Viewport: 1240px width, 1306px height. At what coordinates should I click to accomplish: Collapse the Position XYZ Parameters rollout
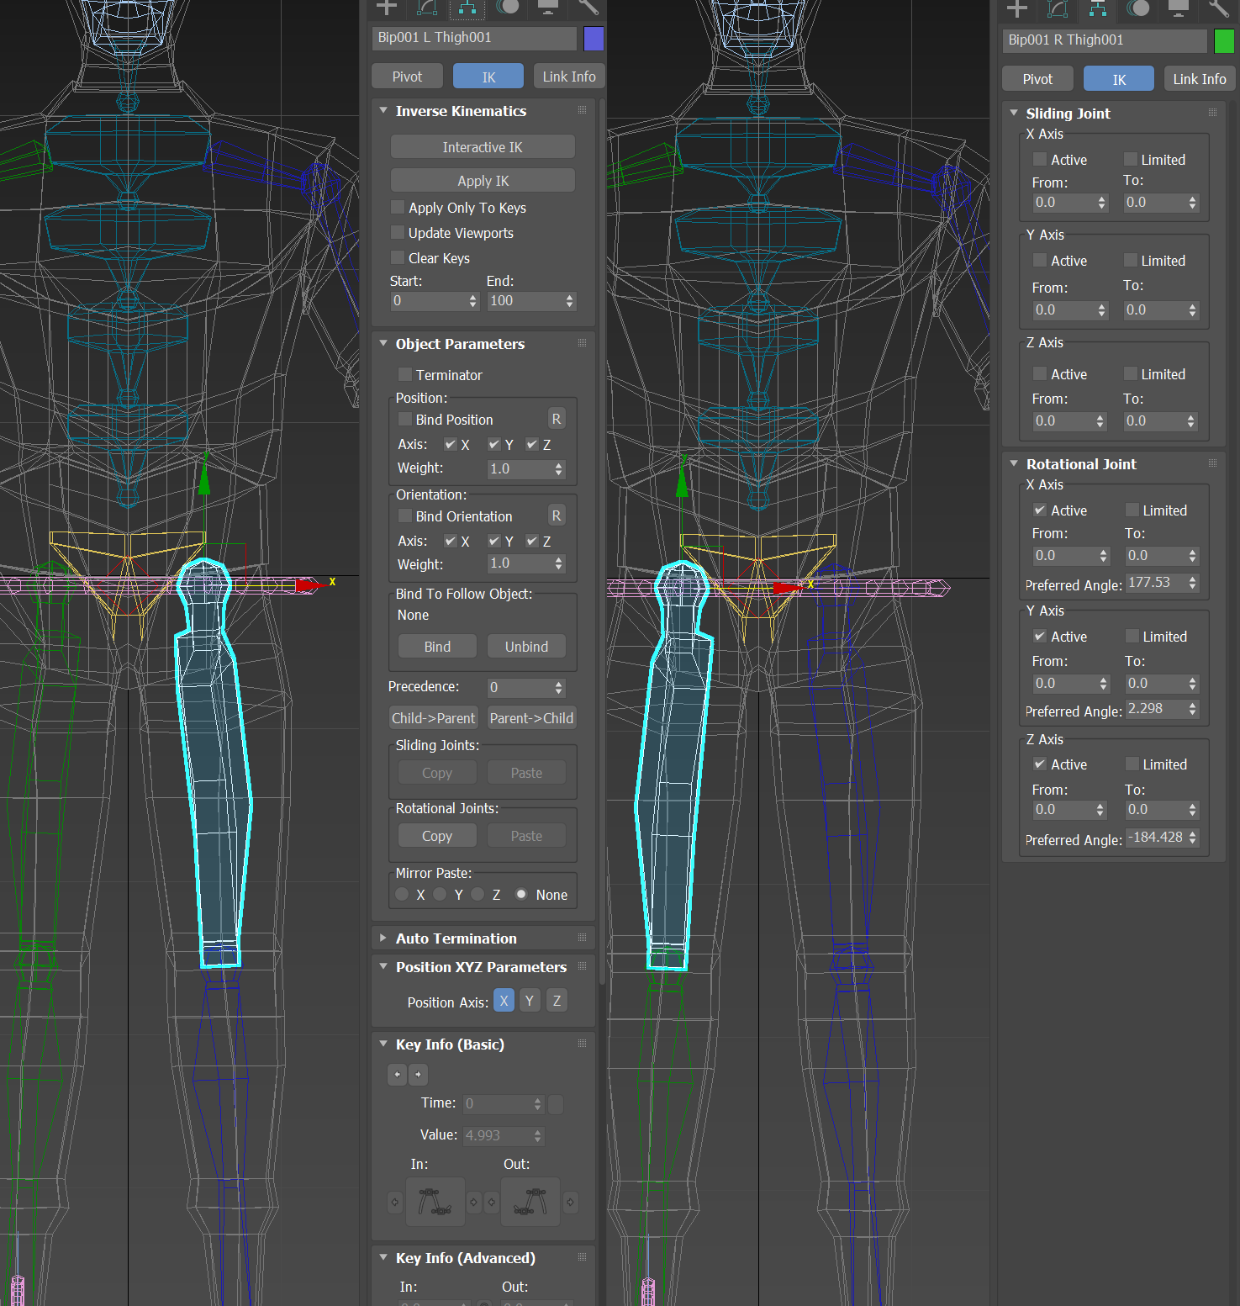[x=383, y=966]
